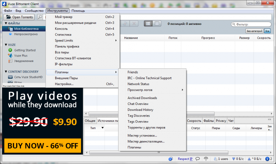Collapse the CONTENT DISCOVERY section

pyautogui.click(x=6, y=72)
